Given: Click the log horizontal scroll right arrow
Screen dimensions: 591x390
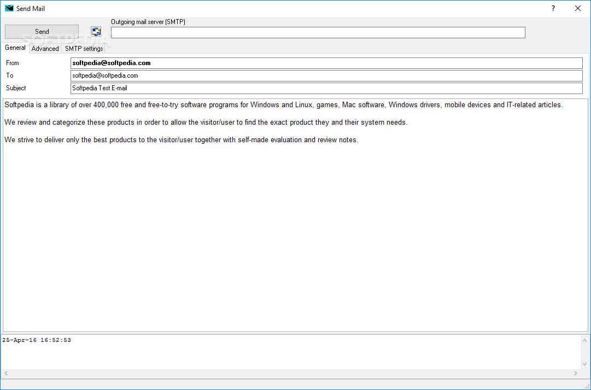Looking at the screenshot, I should [x=576, y=374].
